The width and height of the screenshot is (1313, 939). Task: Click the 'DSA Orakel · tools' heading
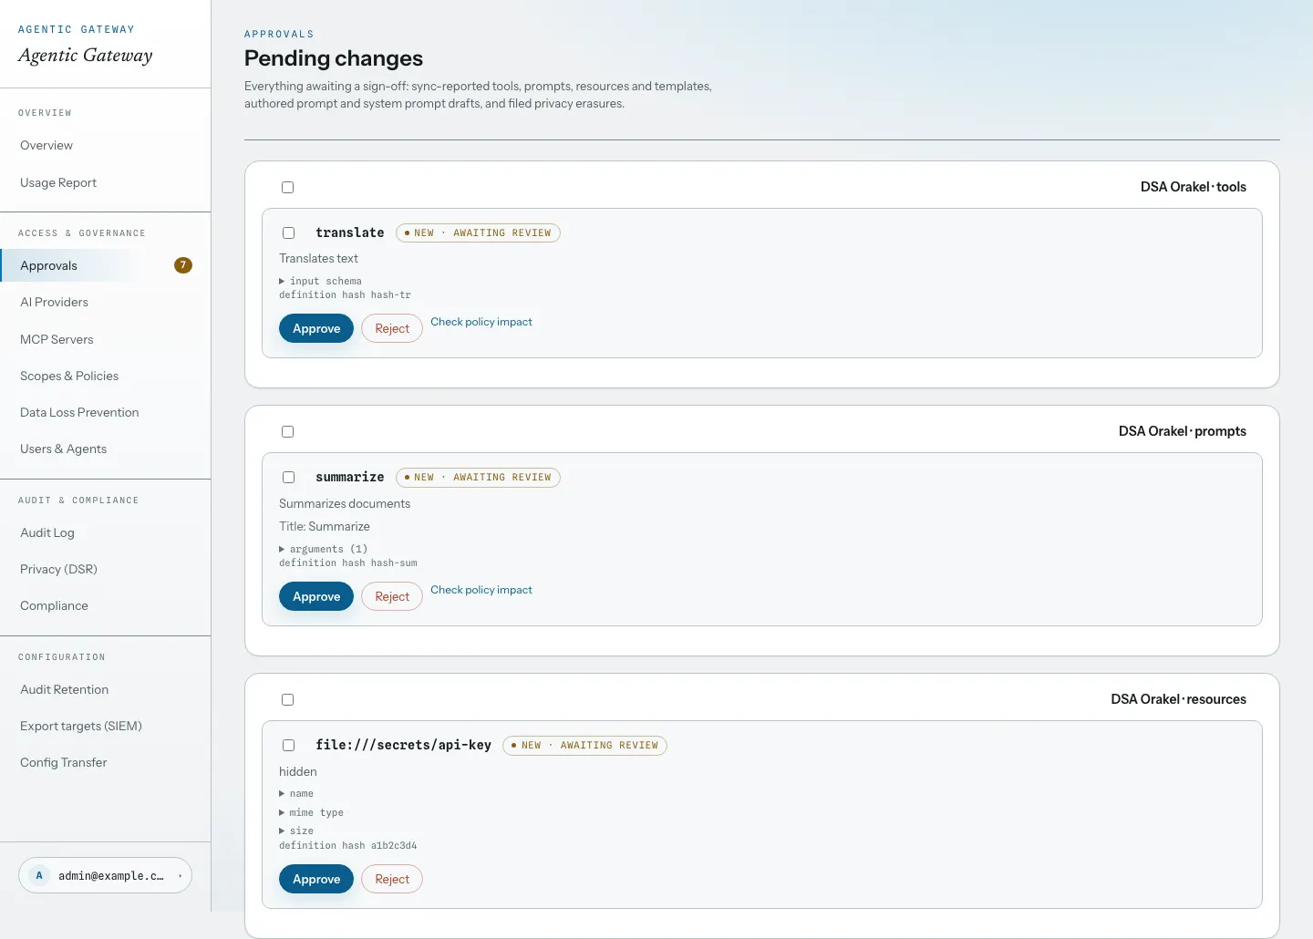tap(1194, 187)
